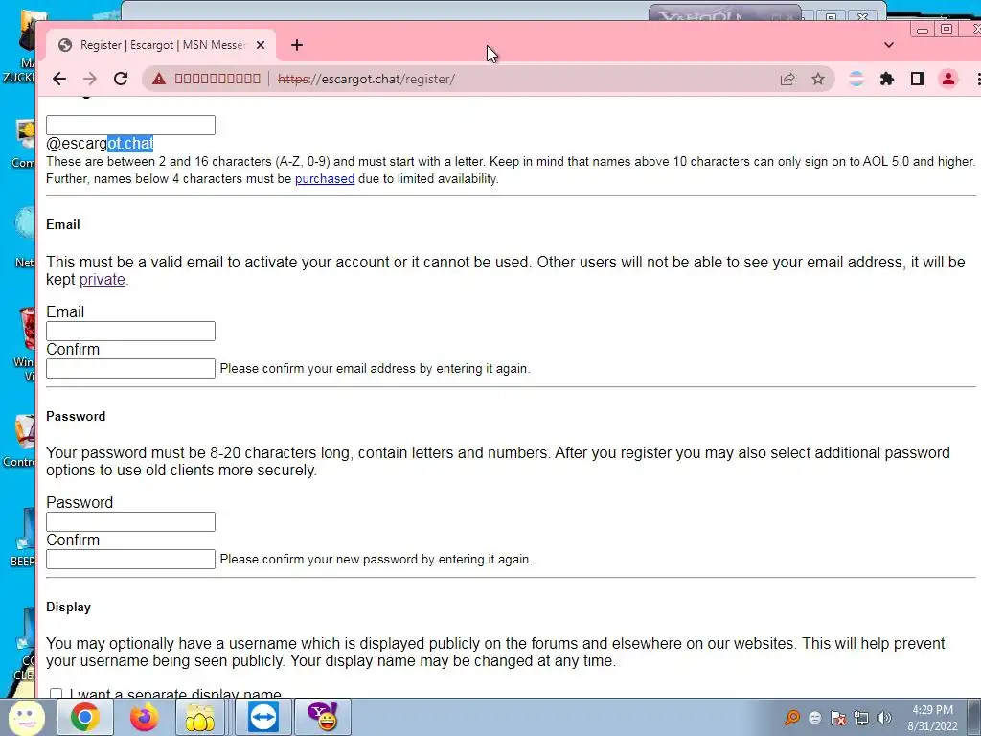Image resolution: width=981 pixels, height=736 pixels.
Task: Close the Register | Escargot tab
Action: 261,45
